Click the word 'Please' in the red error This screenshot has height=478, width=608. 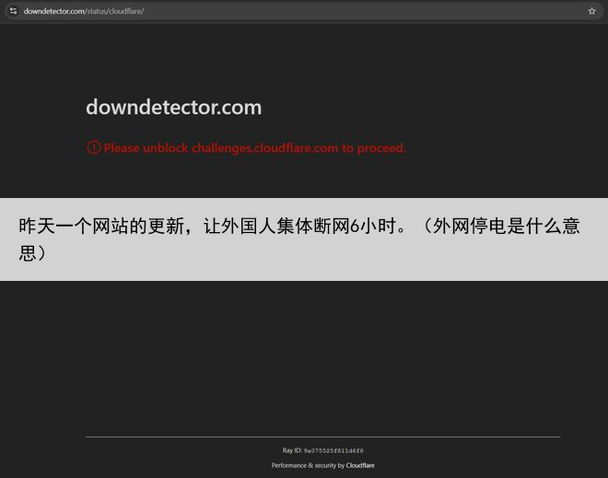coord(122,148)
